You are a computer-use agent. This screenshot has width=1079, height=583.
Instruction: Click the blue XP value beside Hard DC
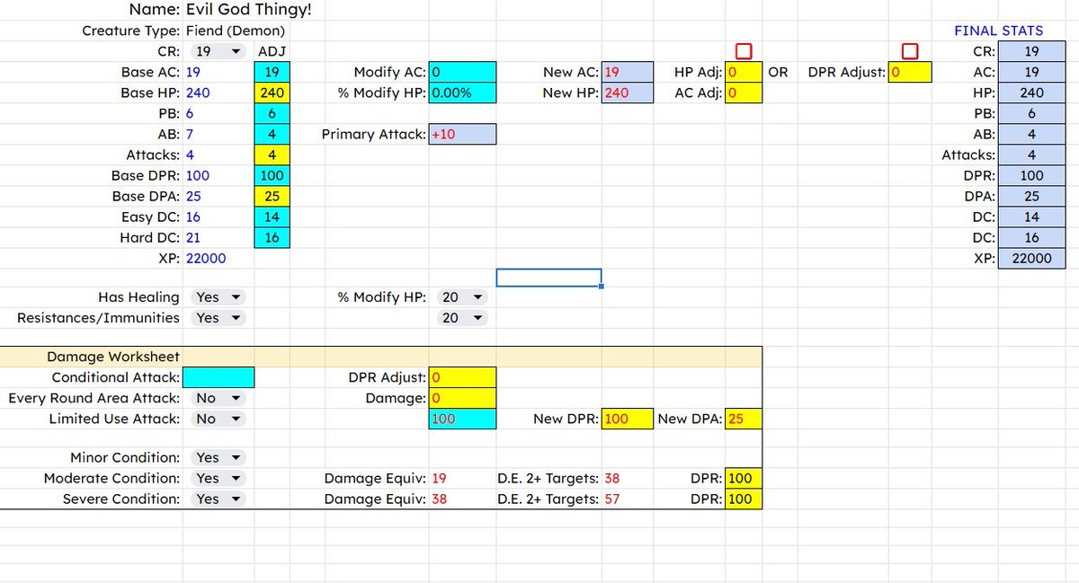206,258
